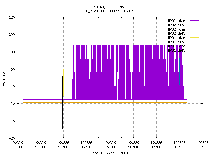Click the yellow spike at 13:00
209x156 pixels.
pyautogui.click(x=63, y=82)
